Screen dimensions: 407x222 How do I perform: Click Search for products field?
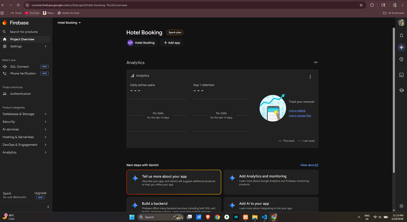point(25,32)
